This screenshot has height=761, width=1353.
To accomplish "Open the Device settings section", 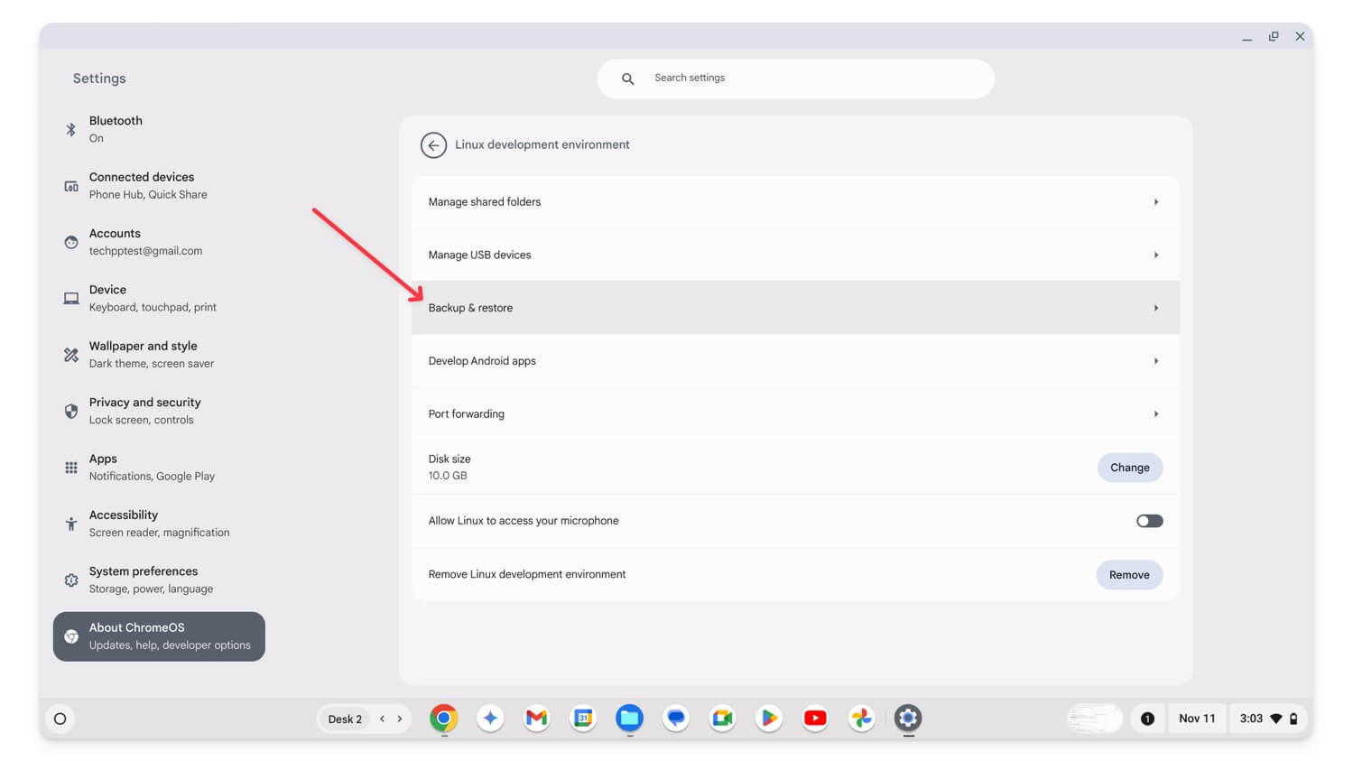I will click(159, 298).
